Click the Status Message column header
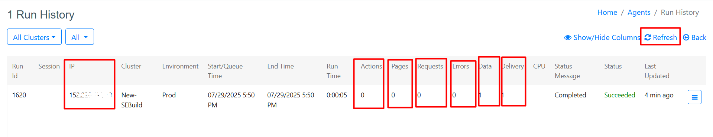The height and width of the screenshot is (137, 713). [x=567, y=71]
